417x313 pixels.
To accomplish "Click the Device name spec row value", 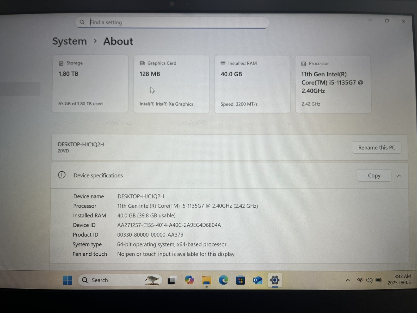I will pyautogui.click(x=141, y=196).
